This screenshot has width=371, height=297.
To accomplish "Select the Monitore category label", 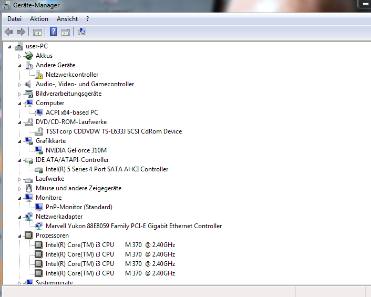I will click(49, 198).
